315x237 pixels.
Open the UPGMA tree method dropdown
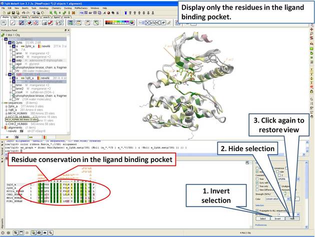point(298,179)
